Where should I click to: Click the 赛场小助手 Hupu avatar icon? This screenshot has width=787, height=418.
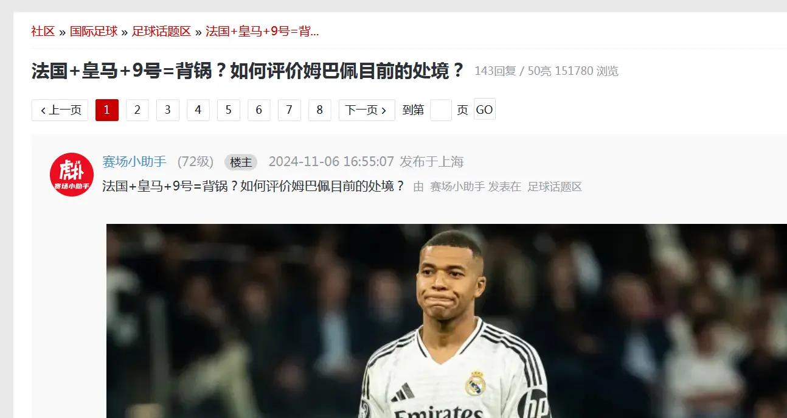tap(72, 175)
